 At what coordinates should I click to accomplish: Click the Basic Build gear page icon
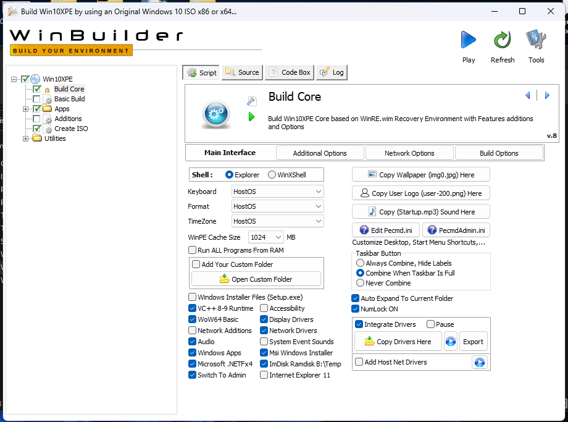pyautogui.click(x=48, y=99)
